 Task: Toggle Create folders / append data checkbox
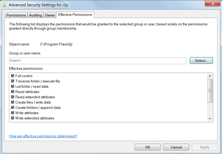pos(13,108)
